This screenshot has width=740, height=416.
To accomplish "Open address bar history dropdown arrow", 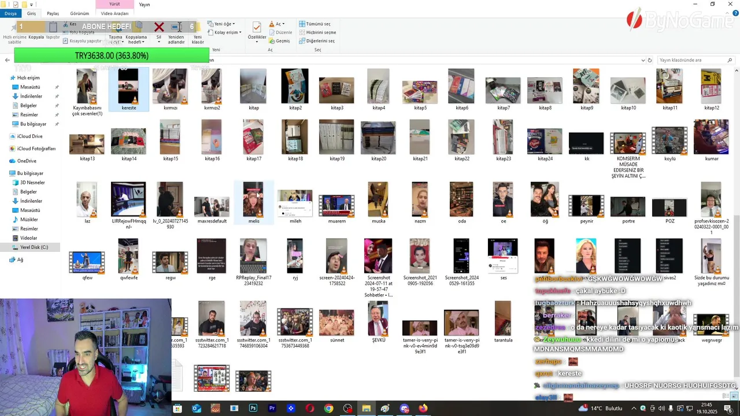I will pos(643,60).
